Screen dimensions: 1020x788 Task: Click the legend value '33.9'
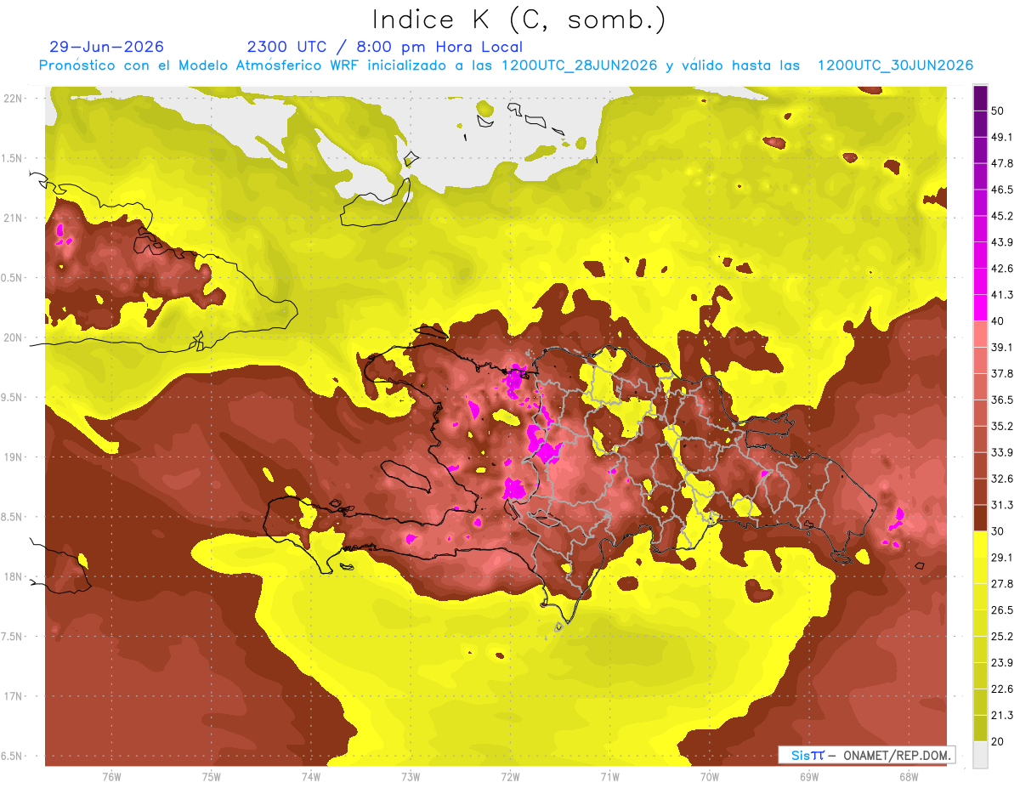pos(1002,452)
